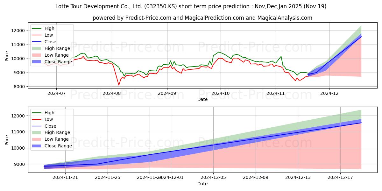Image resolution: width=382 pixels, height=191 pixels.
Task: Click the 'Date' x-axis label of upper chart
Action: (202, 99)
